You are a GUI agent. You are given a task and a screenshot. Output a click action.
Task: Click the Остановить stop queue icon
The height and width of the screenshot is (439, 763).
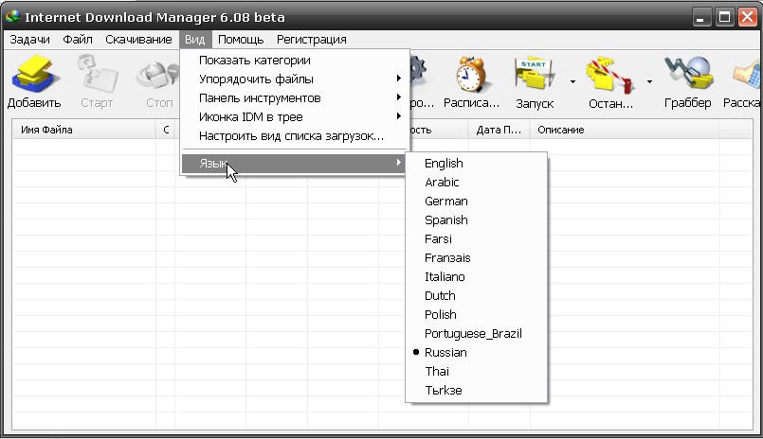[610, 76]
